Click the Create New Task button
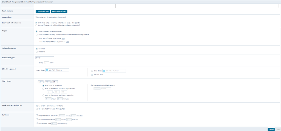Image resolution: width=281 pixels, height=131 pixels. click(43, 11)
